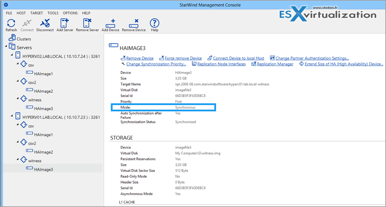This screenshot has height=207, width=386.
Task: Select the witness target under HYPERV01
Action: [x=35, y=161]
